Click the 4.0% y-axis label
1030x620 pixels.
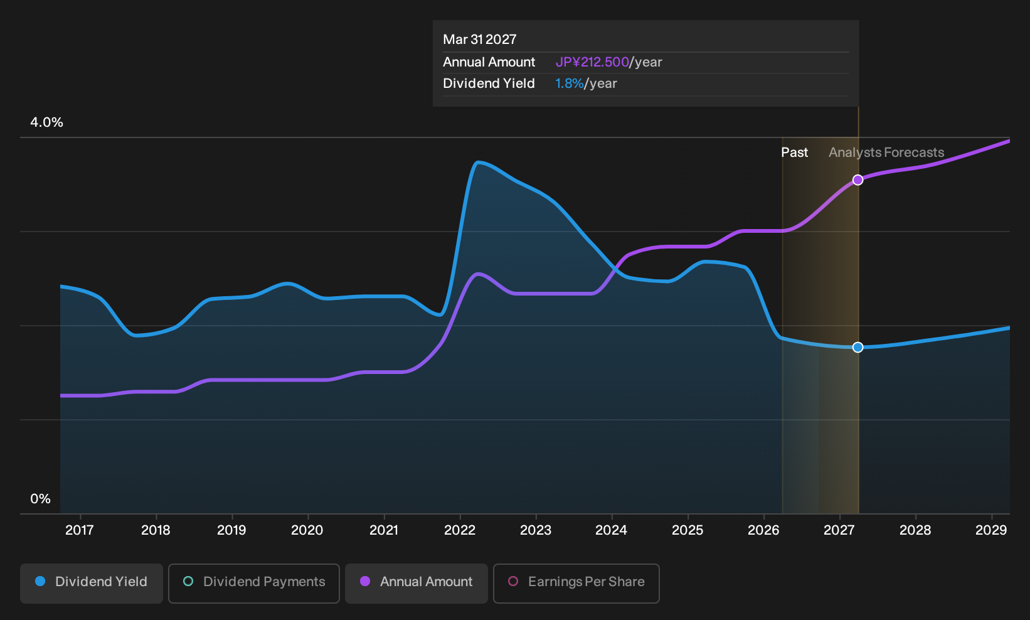coord(46,122)
